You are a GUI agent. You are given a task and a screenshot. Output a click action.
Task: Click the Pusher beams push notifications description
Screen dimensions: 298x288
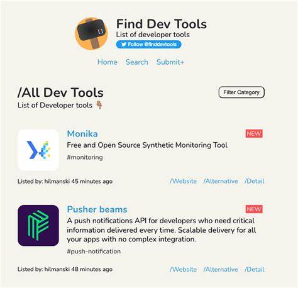pos(162,230)
